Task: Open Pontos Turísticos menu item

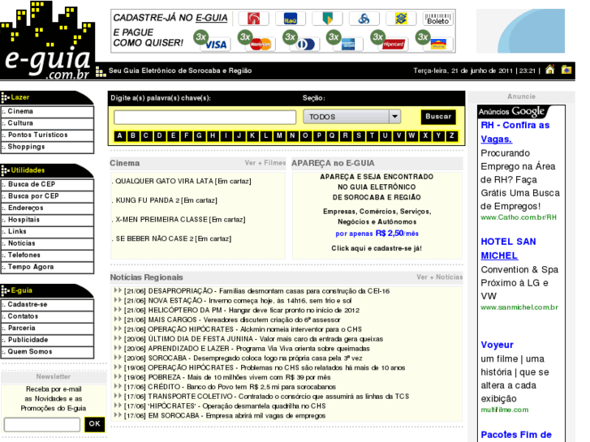Action: coord(47,135)
